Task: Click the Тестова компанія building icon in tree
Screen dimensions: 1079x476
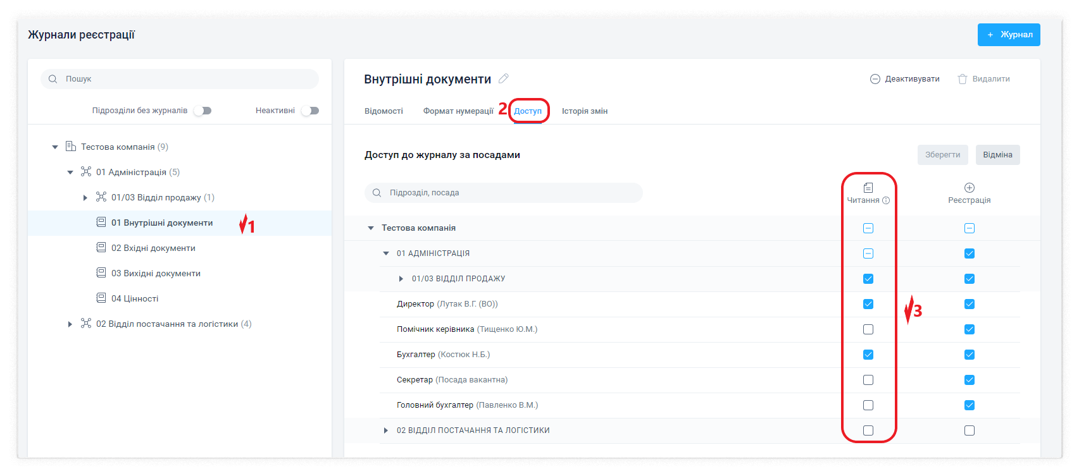Action: [71, 147]
